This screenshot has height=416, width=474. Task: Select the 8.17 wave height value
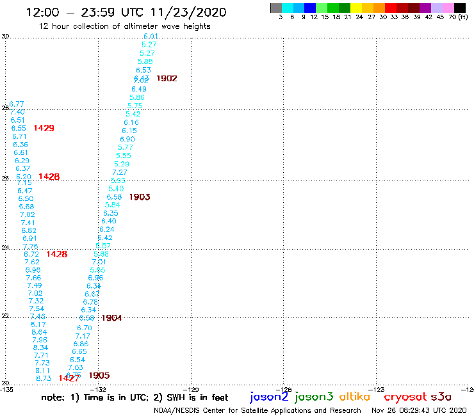click(x=38, y=324)
